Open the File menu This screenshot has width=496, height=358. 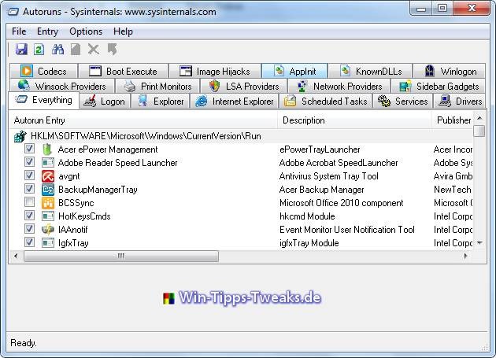coord(19,31)
